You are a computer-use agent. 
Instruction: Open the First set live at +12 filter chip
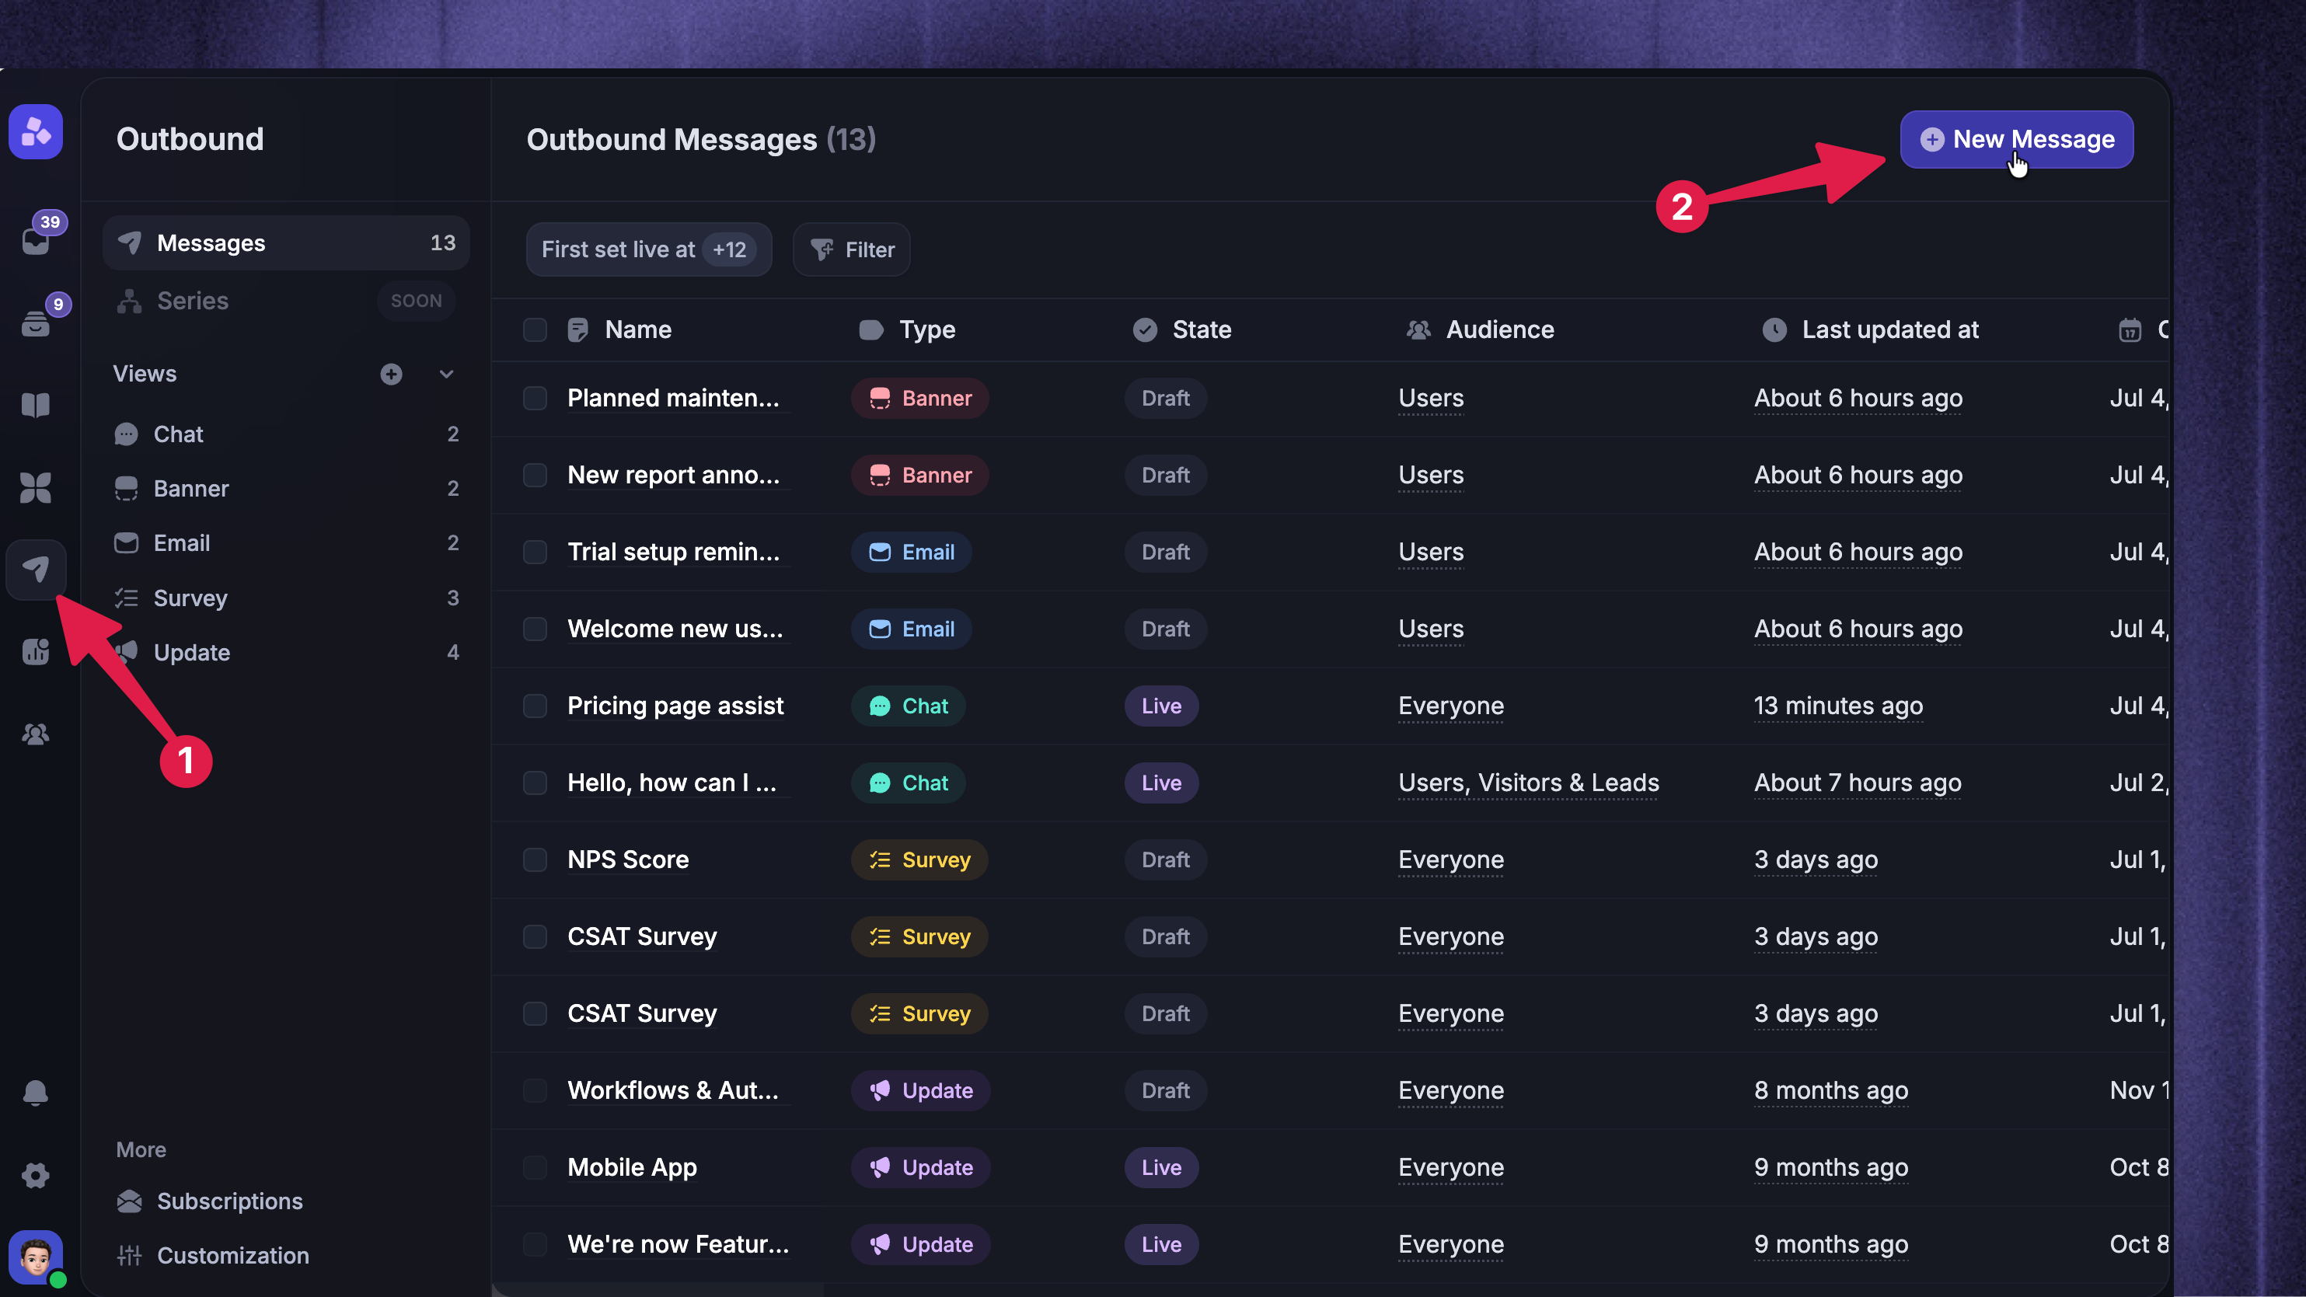click(x=649, y=249)
